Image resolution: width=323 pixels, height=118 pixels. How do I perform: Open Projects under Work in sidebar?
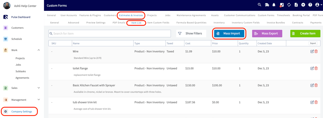pos(20,58)
